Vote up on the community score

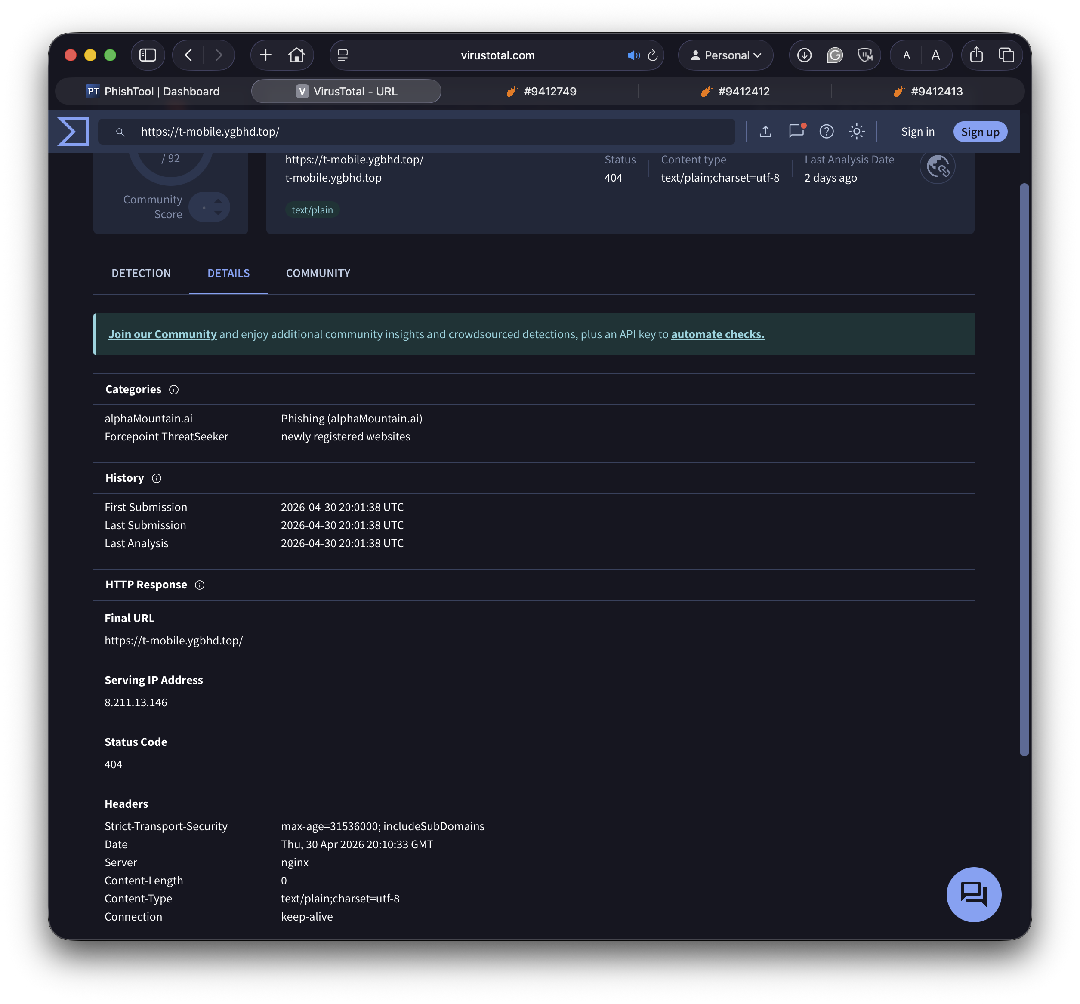[x=218, y=201]
